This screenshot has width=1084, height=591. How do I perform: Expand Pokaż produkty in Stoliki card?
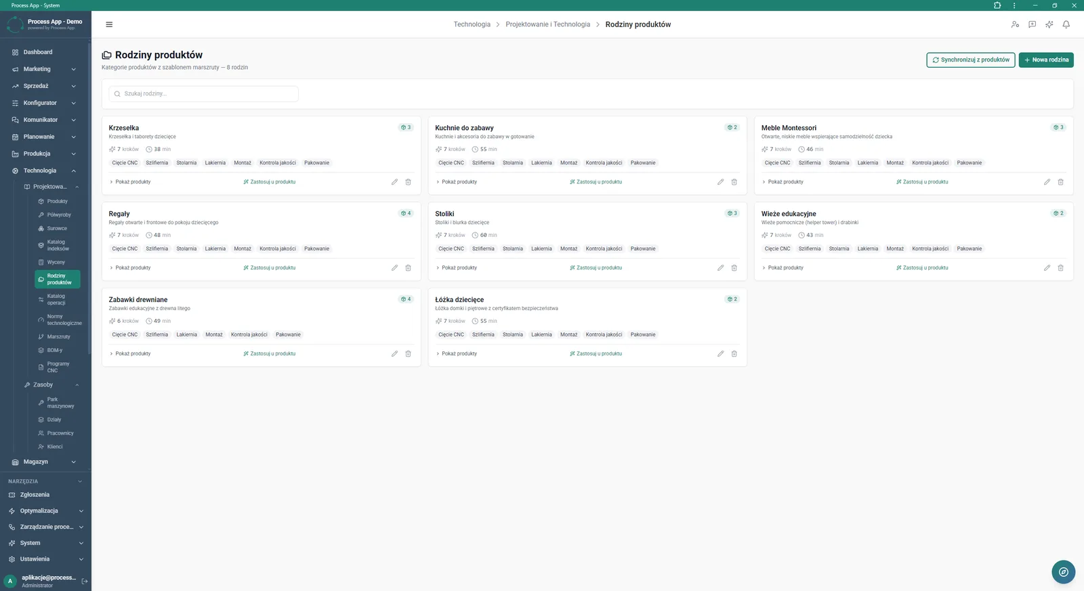pyautogui.click(x=457, y=268)
